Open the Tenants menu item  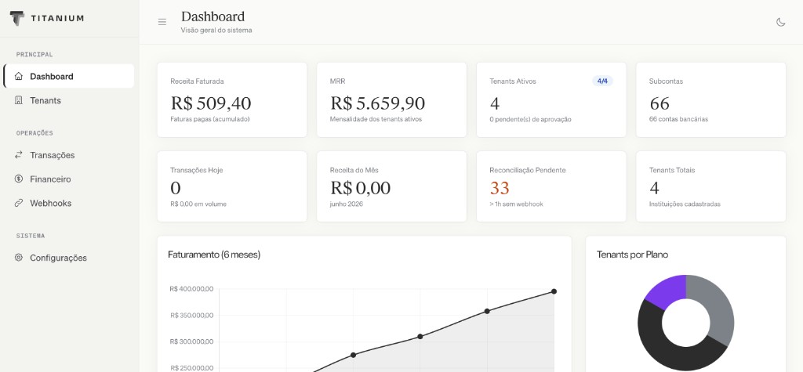69,100
